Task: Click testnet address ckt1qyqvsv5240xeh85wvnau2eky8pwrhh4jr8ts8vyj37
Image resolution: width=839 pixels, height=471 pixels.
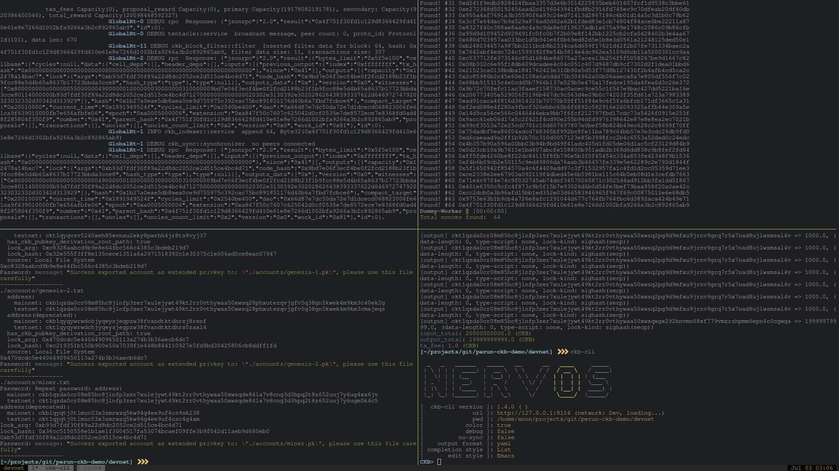Action: tap(126, 235)
